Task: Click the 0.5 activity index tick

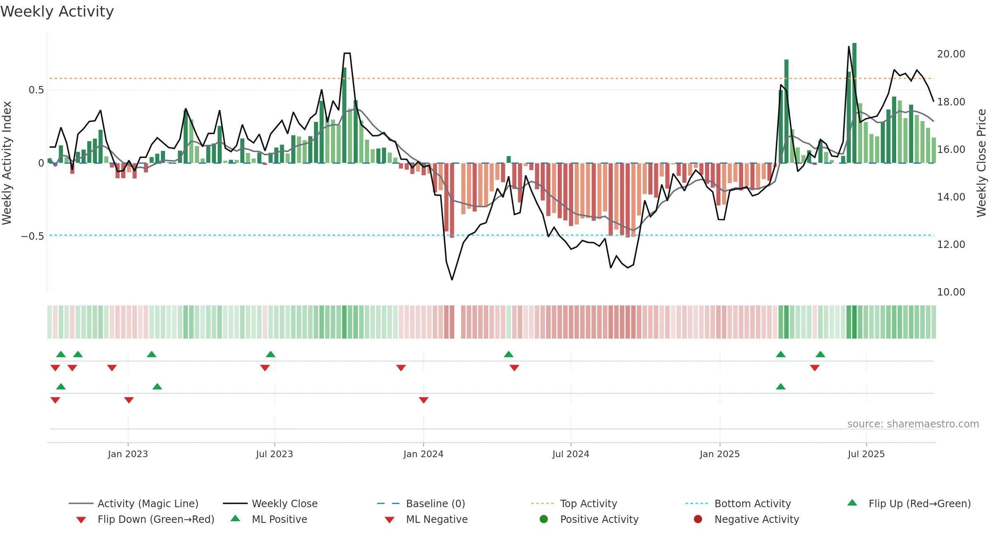Action: tap(36, 90)
